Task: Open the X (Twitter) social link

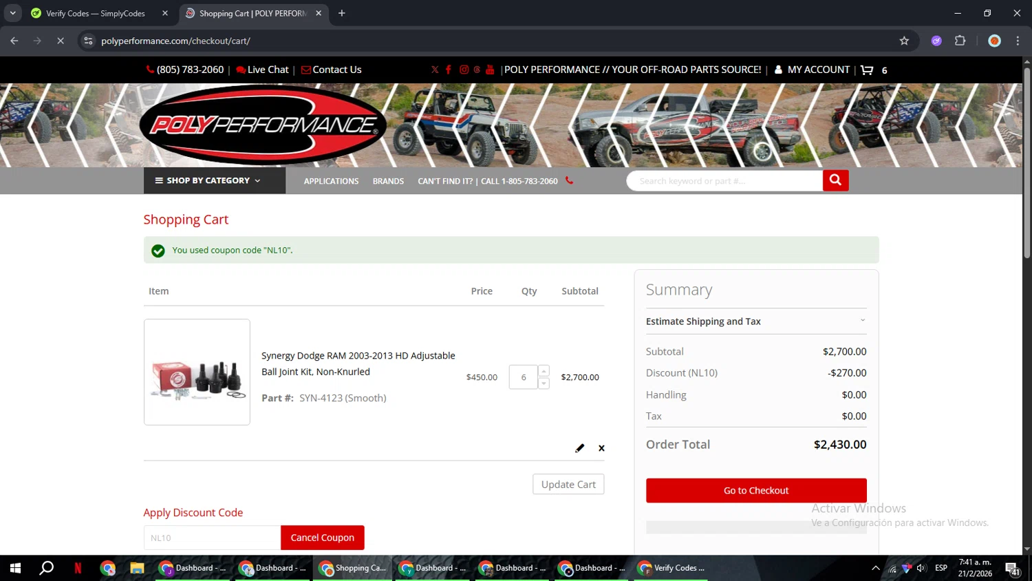Action: click(x=435, y=70)
